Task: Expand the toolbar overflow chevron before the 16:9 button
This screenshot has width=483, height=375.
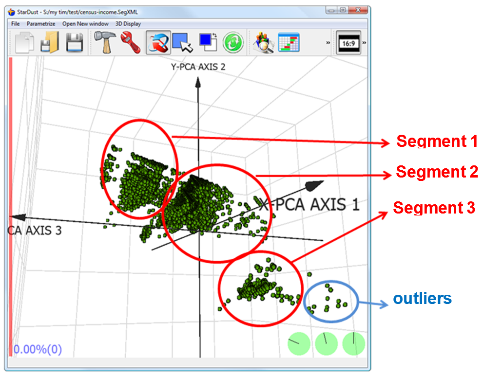Action: pyautogui.click(x=328, y=43)
